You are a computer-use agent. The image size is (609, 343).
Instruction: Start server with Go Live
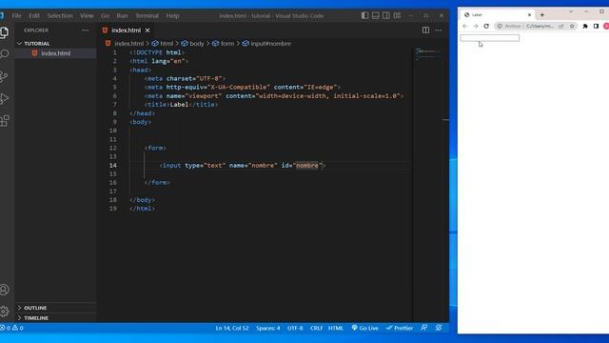364,328
